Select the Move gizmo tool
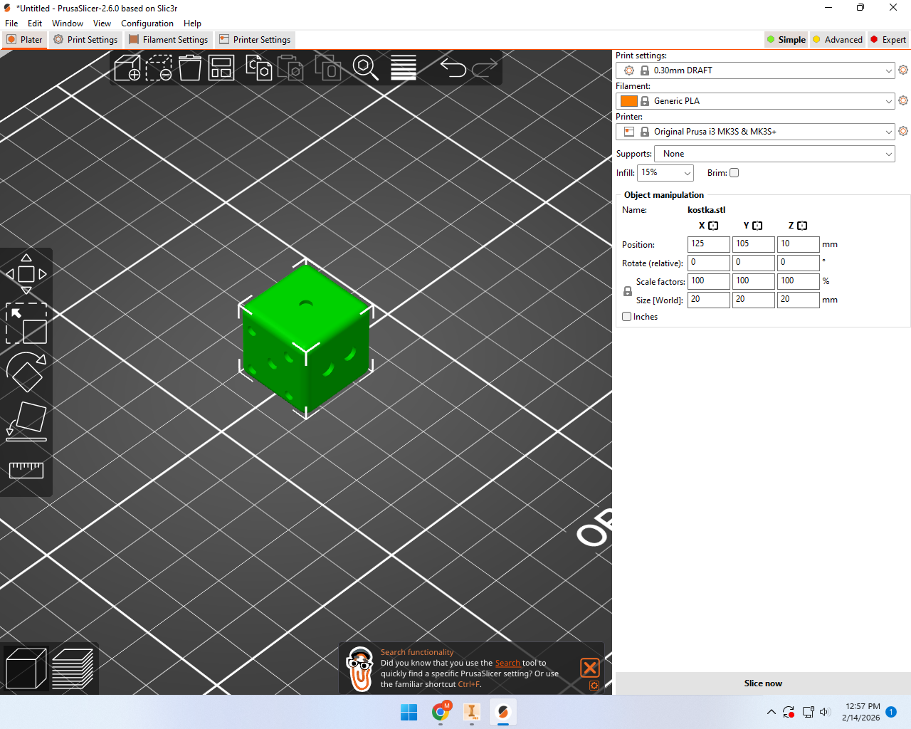911x729 pixels. tap(26, 274)
